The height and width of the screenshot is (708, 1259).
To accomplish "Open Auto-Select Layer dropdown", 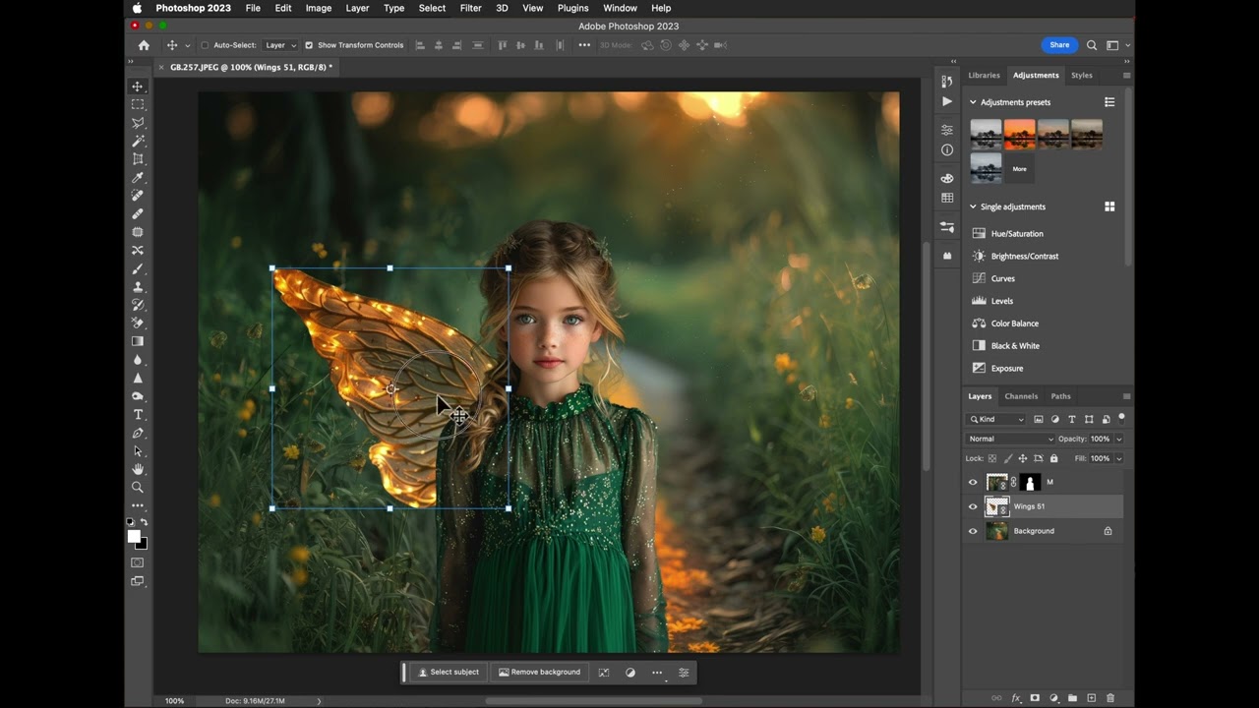I will click(x=280, y=45).
